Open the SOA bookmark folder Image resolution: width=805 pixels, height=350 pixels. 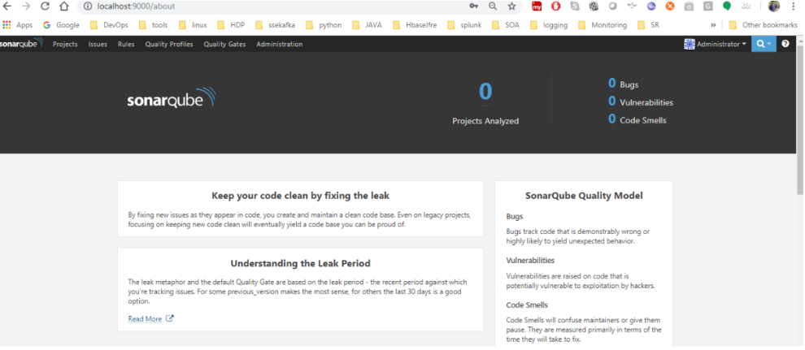point(506,24)
